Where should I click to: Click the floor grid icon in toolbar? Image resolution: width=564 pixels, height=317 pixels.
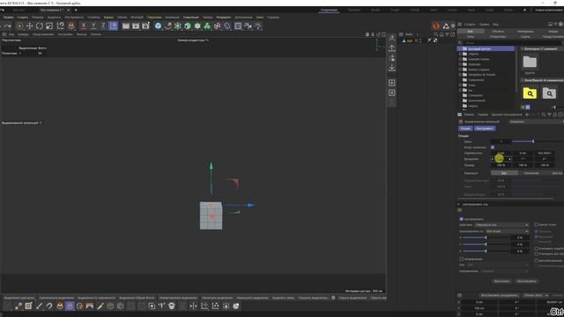point(238,26)
